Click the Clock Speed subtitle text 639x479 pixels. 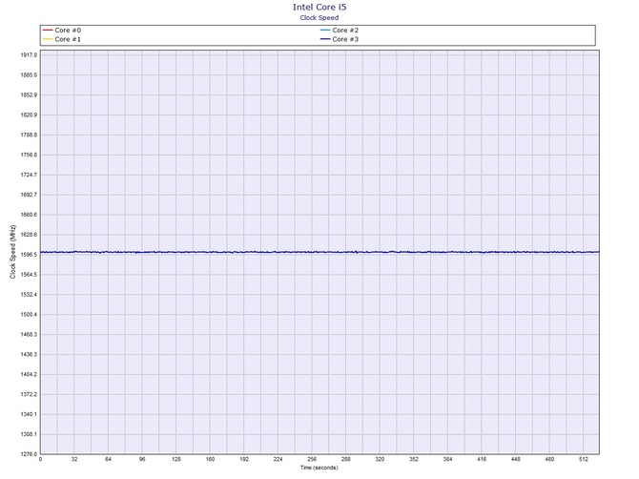319,17
